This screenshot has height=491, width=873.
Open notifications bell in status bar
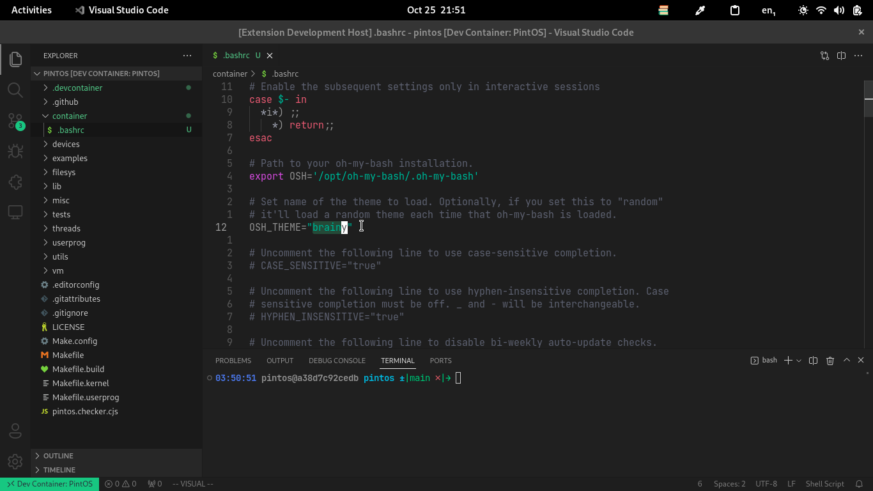pyautogui.click(x=860, y=484)
